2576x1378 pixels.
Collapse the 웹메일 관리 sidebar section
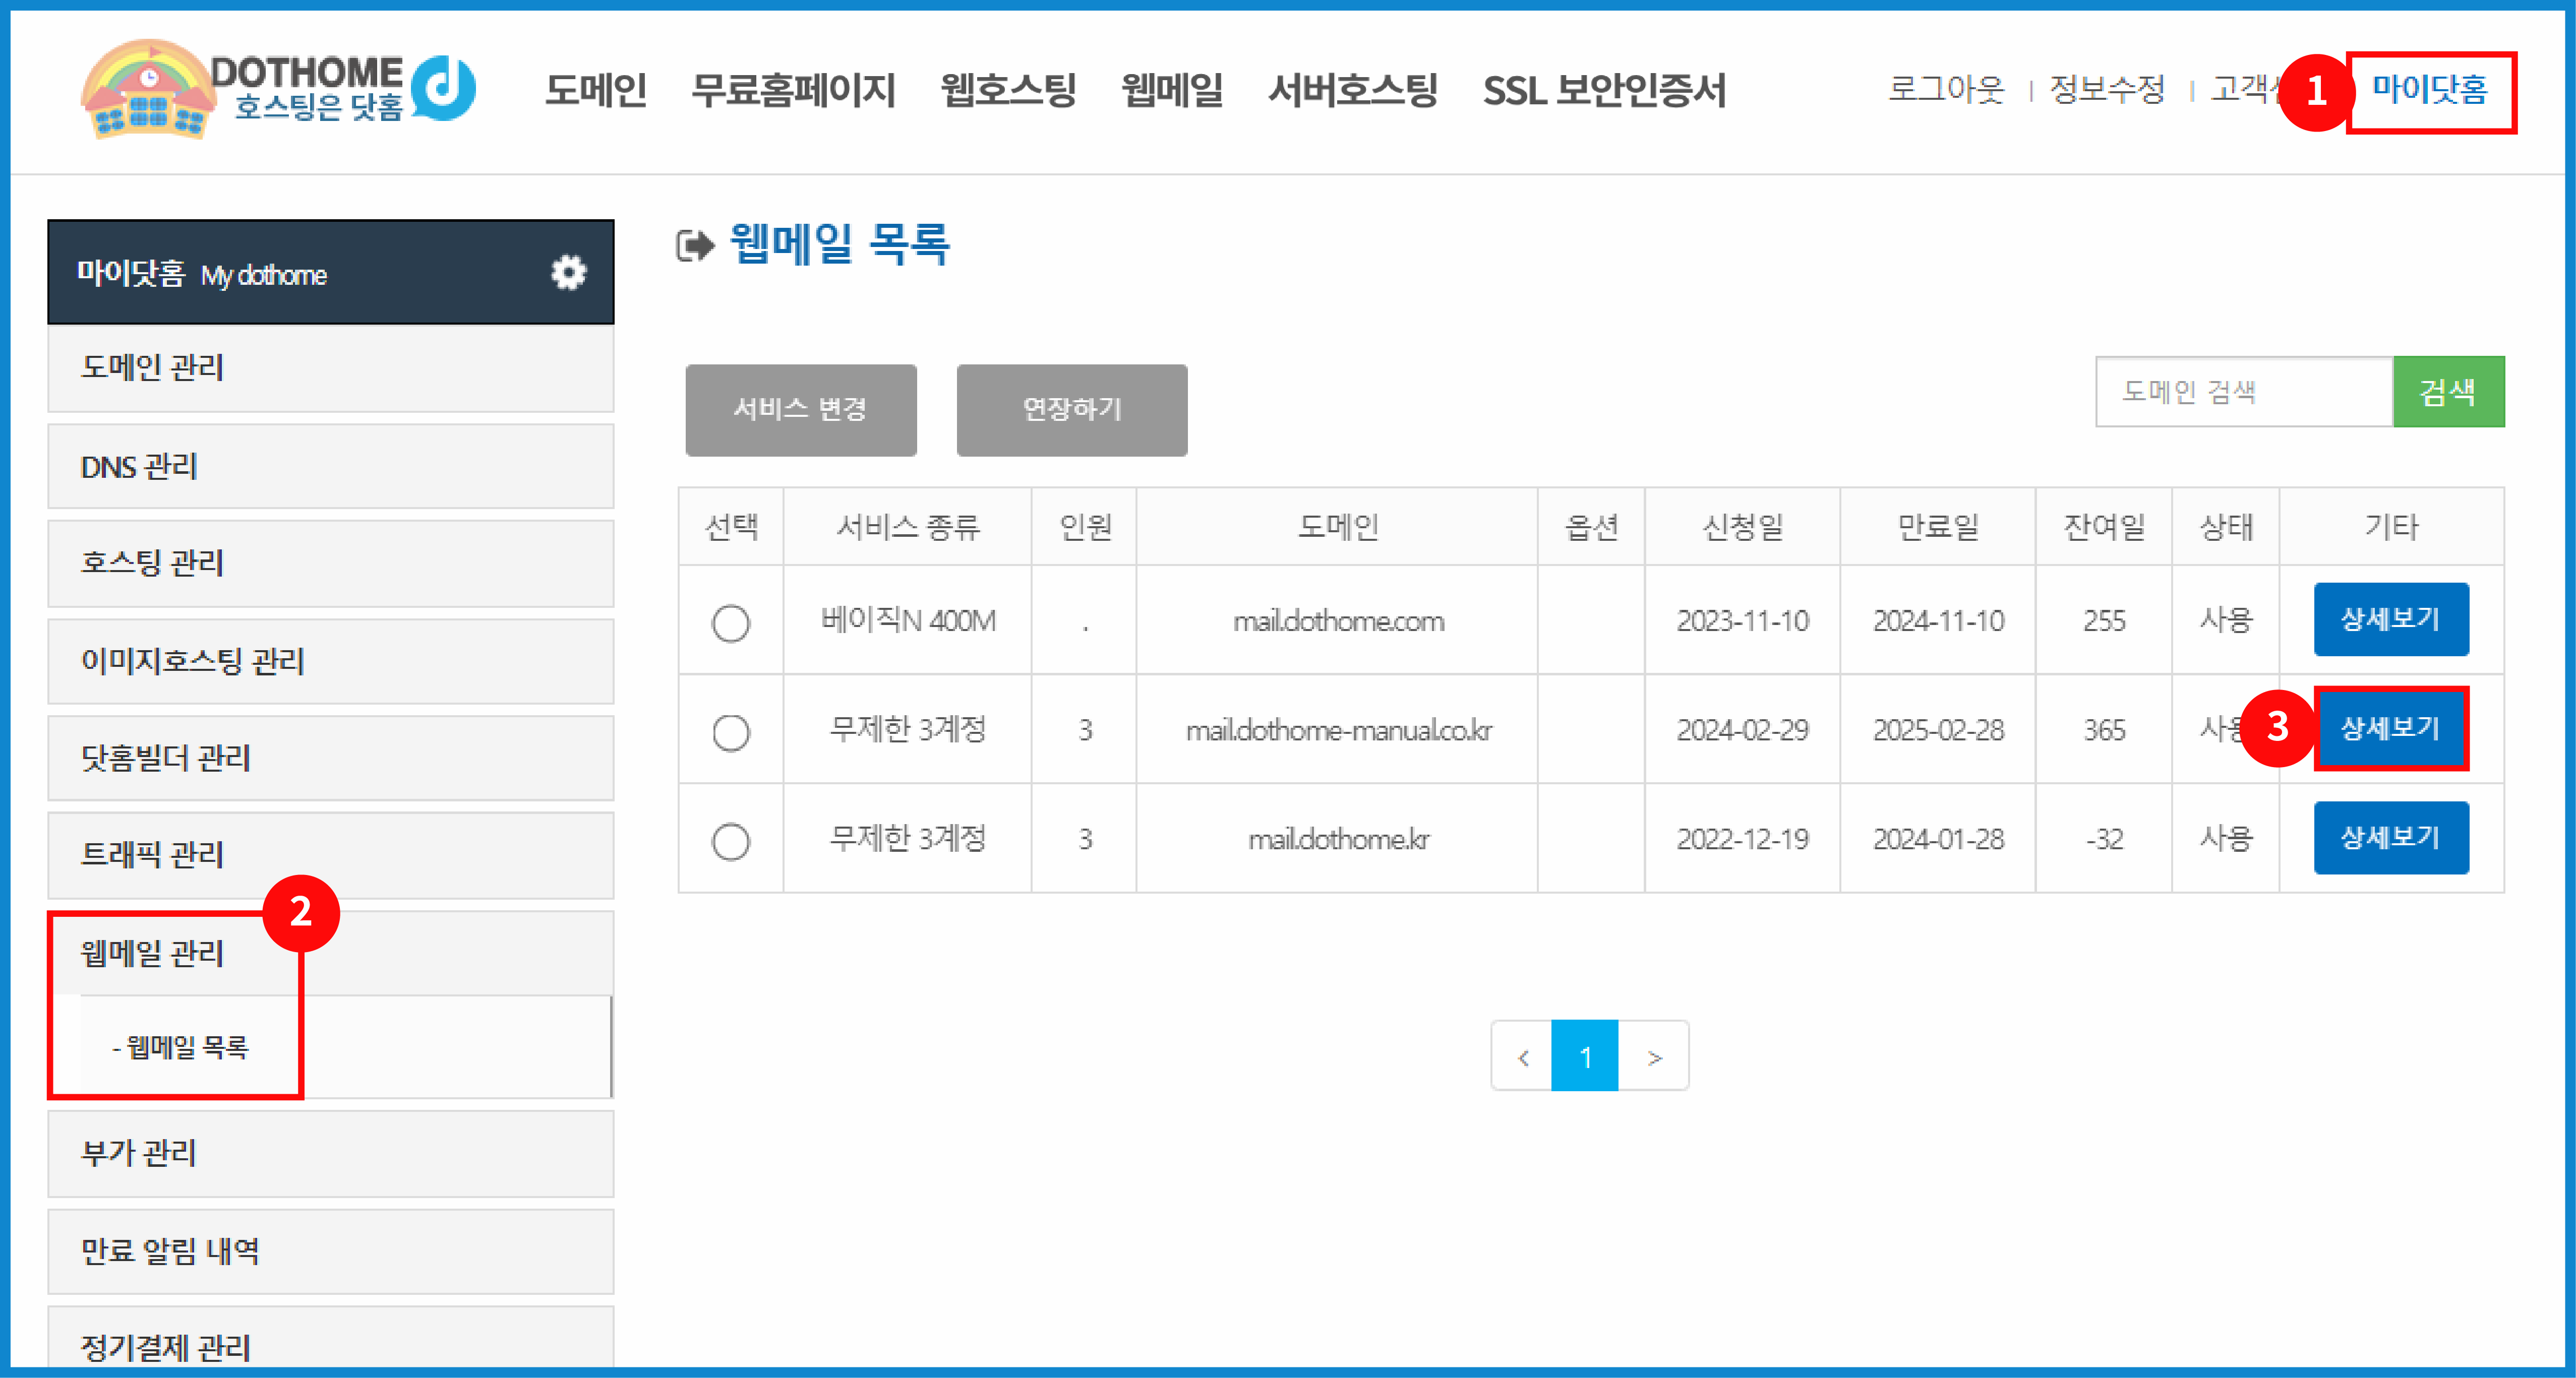point(152,952)
